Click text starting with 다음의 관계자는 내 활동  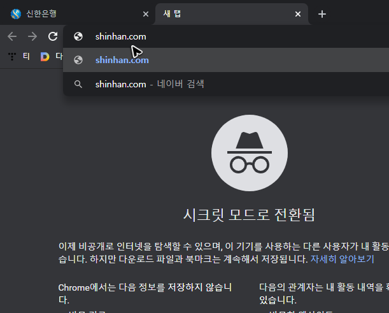point(324,294)
